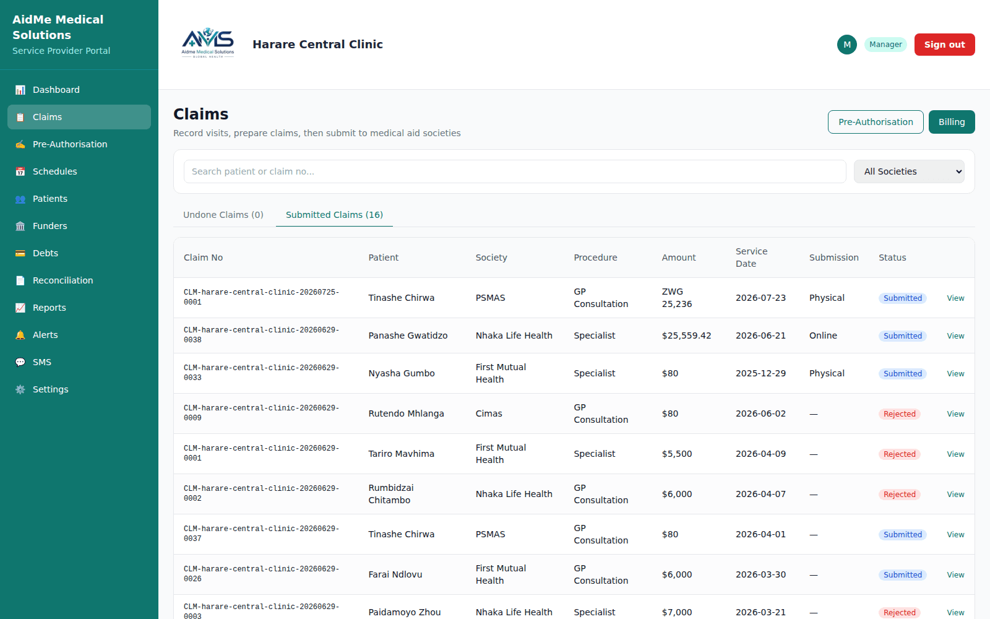This screenshot has width=990, height=619.
Task: Click patient name Paidamoyo Zhou
Action: click(x=405, y=612)
